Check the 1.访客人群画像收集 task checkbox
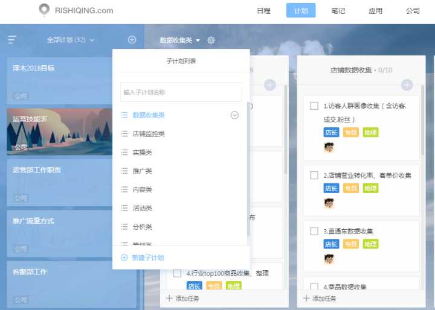Viewport: 435px width, 310px height. 314,106
